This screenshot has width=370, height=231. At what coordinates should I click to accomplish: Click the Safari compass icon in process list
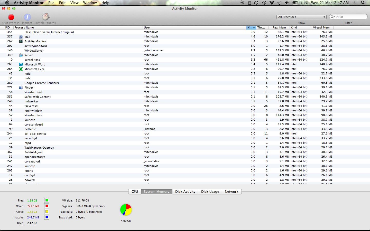coord(21,55)
